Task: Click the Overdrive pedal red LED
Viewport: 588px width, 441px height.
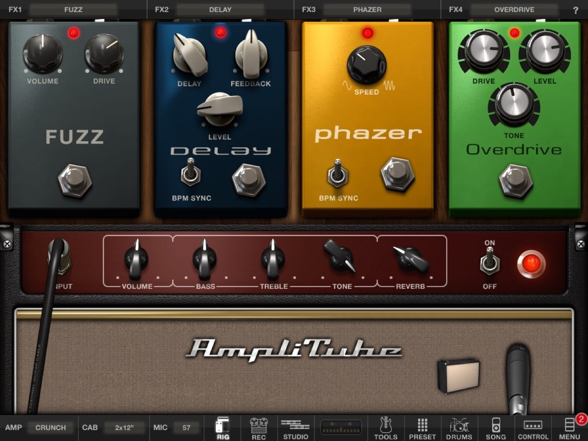Action: pos(514,33)
